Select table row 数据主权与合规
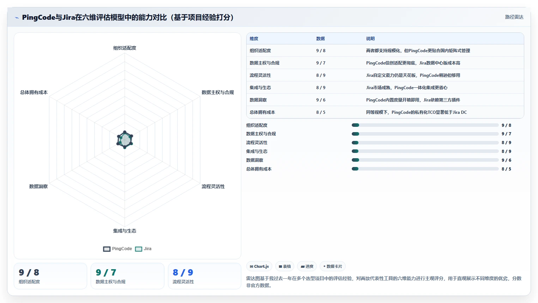The width and height of the screenshot is (538, 303). point(385,63)
